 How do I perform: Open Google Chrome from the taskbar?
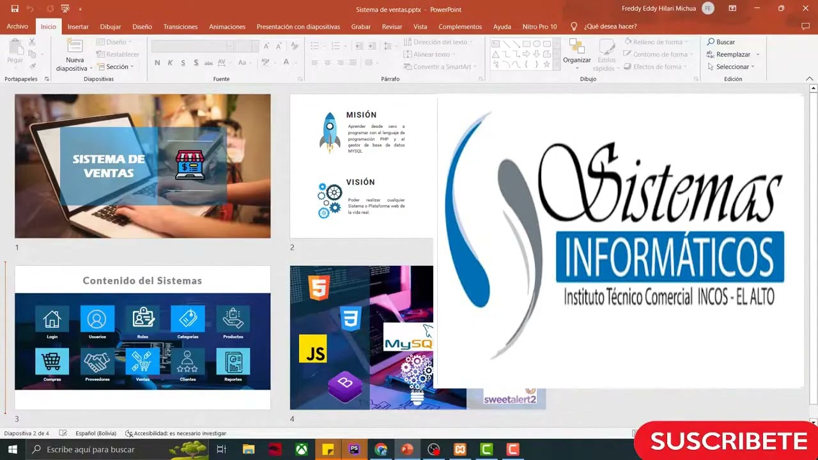[381, 449]
